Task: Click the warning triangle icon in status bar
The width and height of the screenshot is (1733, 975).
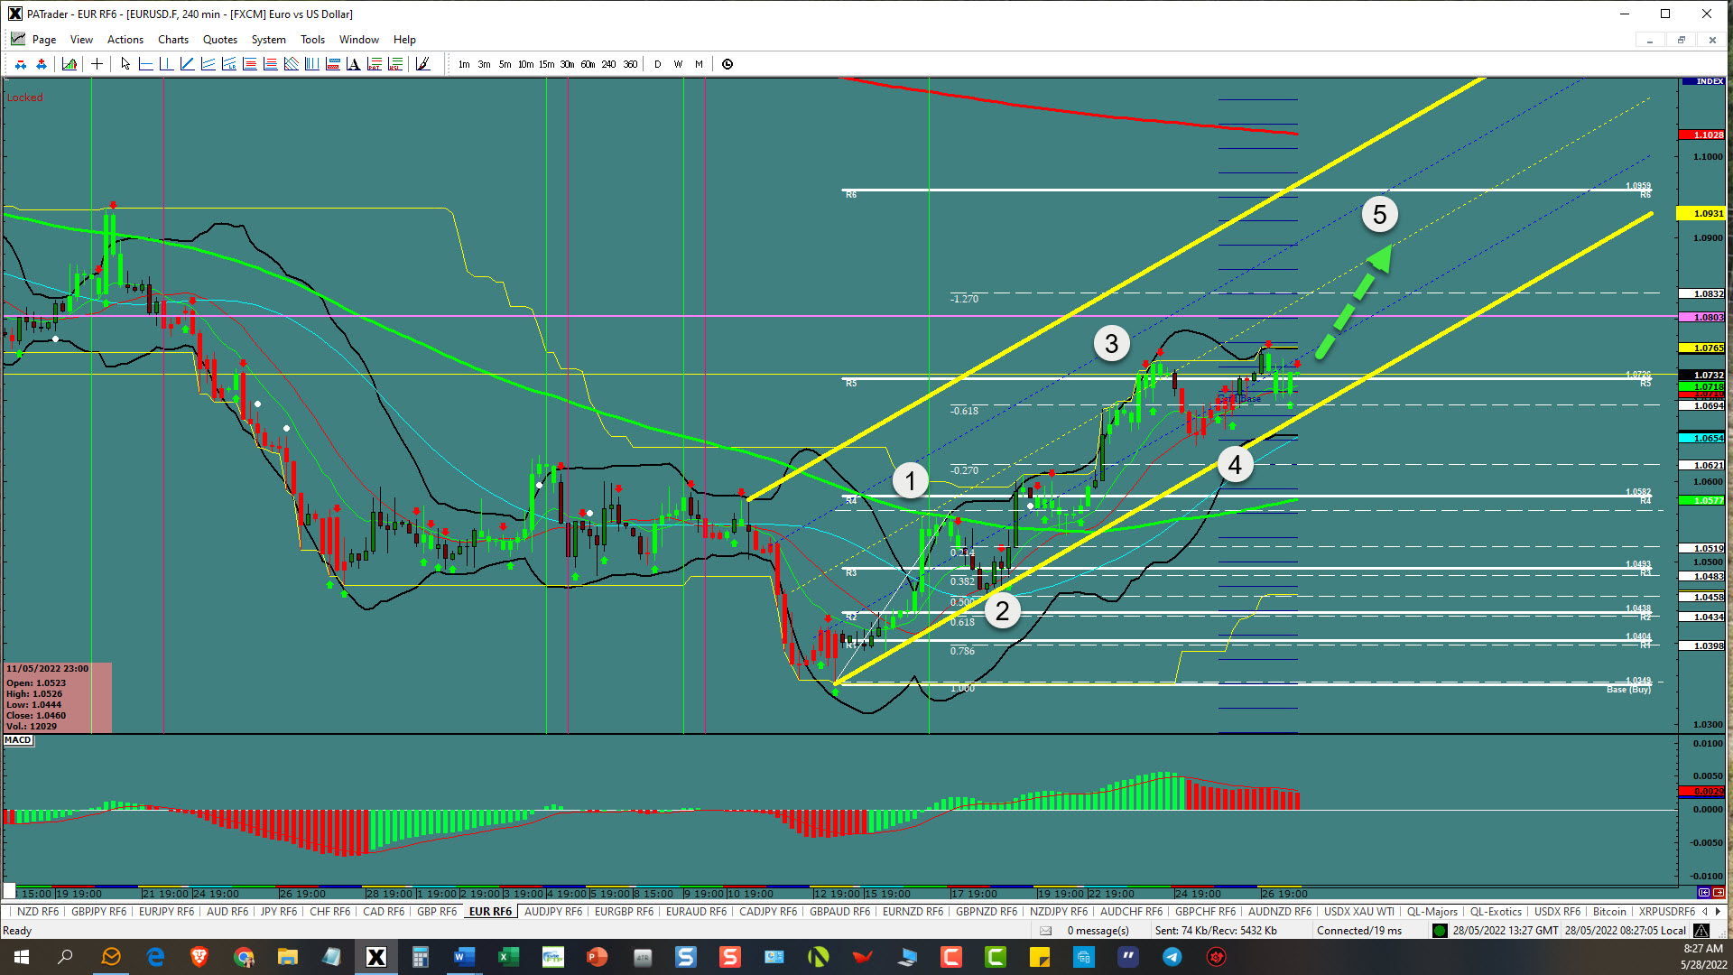Action: point(1701,931)
